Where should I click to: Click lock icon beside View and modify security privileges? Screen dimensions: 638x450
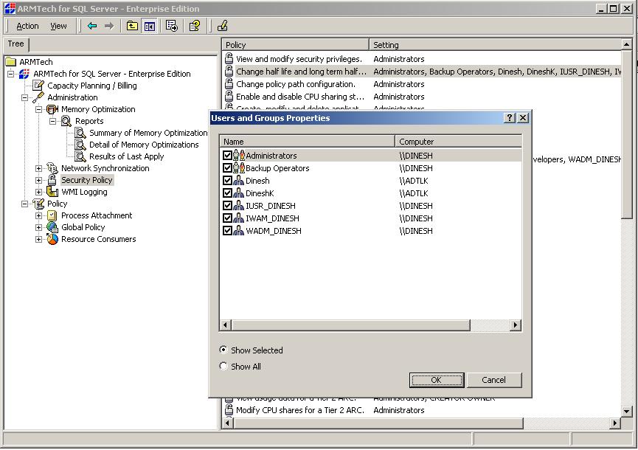[x=229, y=58]
